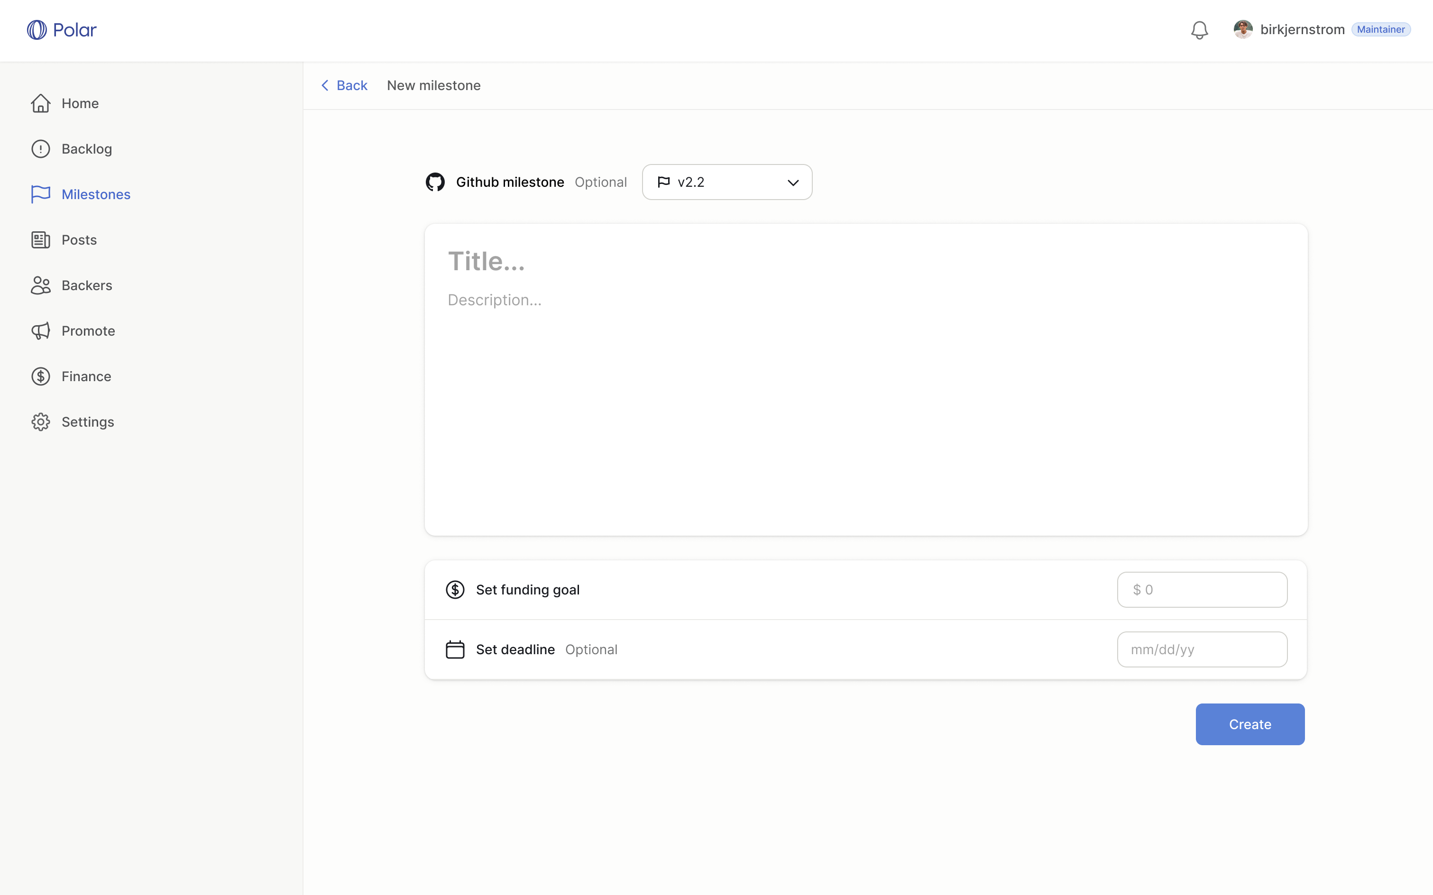
Task: Click the Settings gear icon
Action: coord(40,422)
